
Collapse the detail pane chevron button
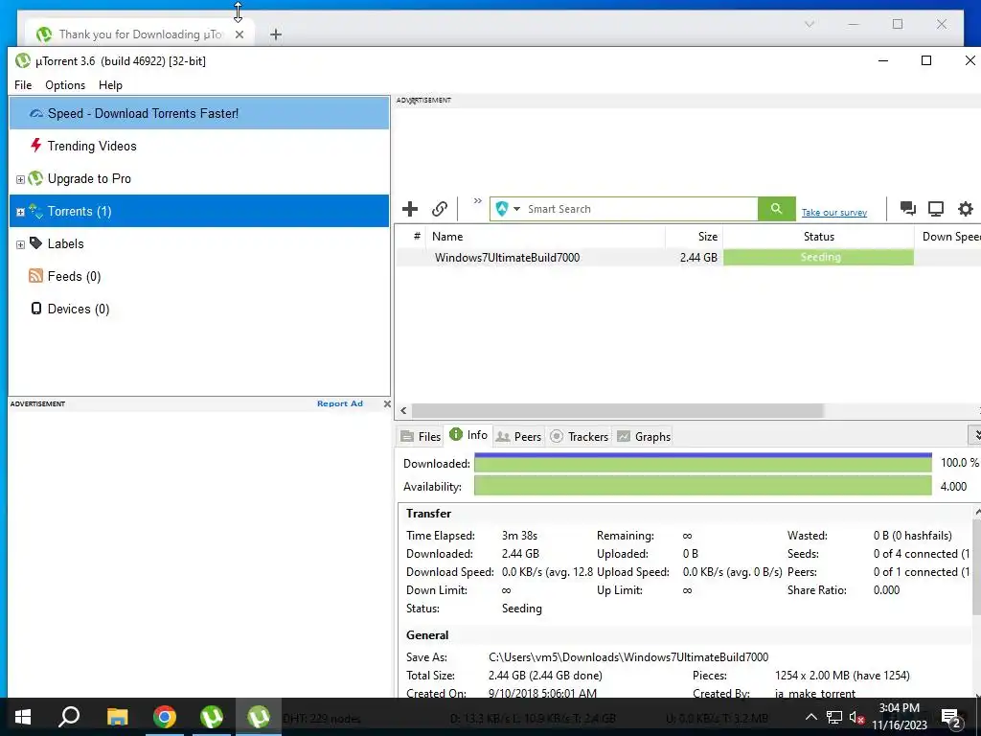click(974, 434)
